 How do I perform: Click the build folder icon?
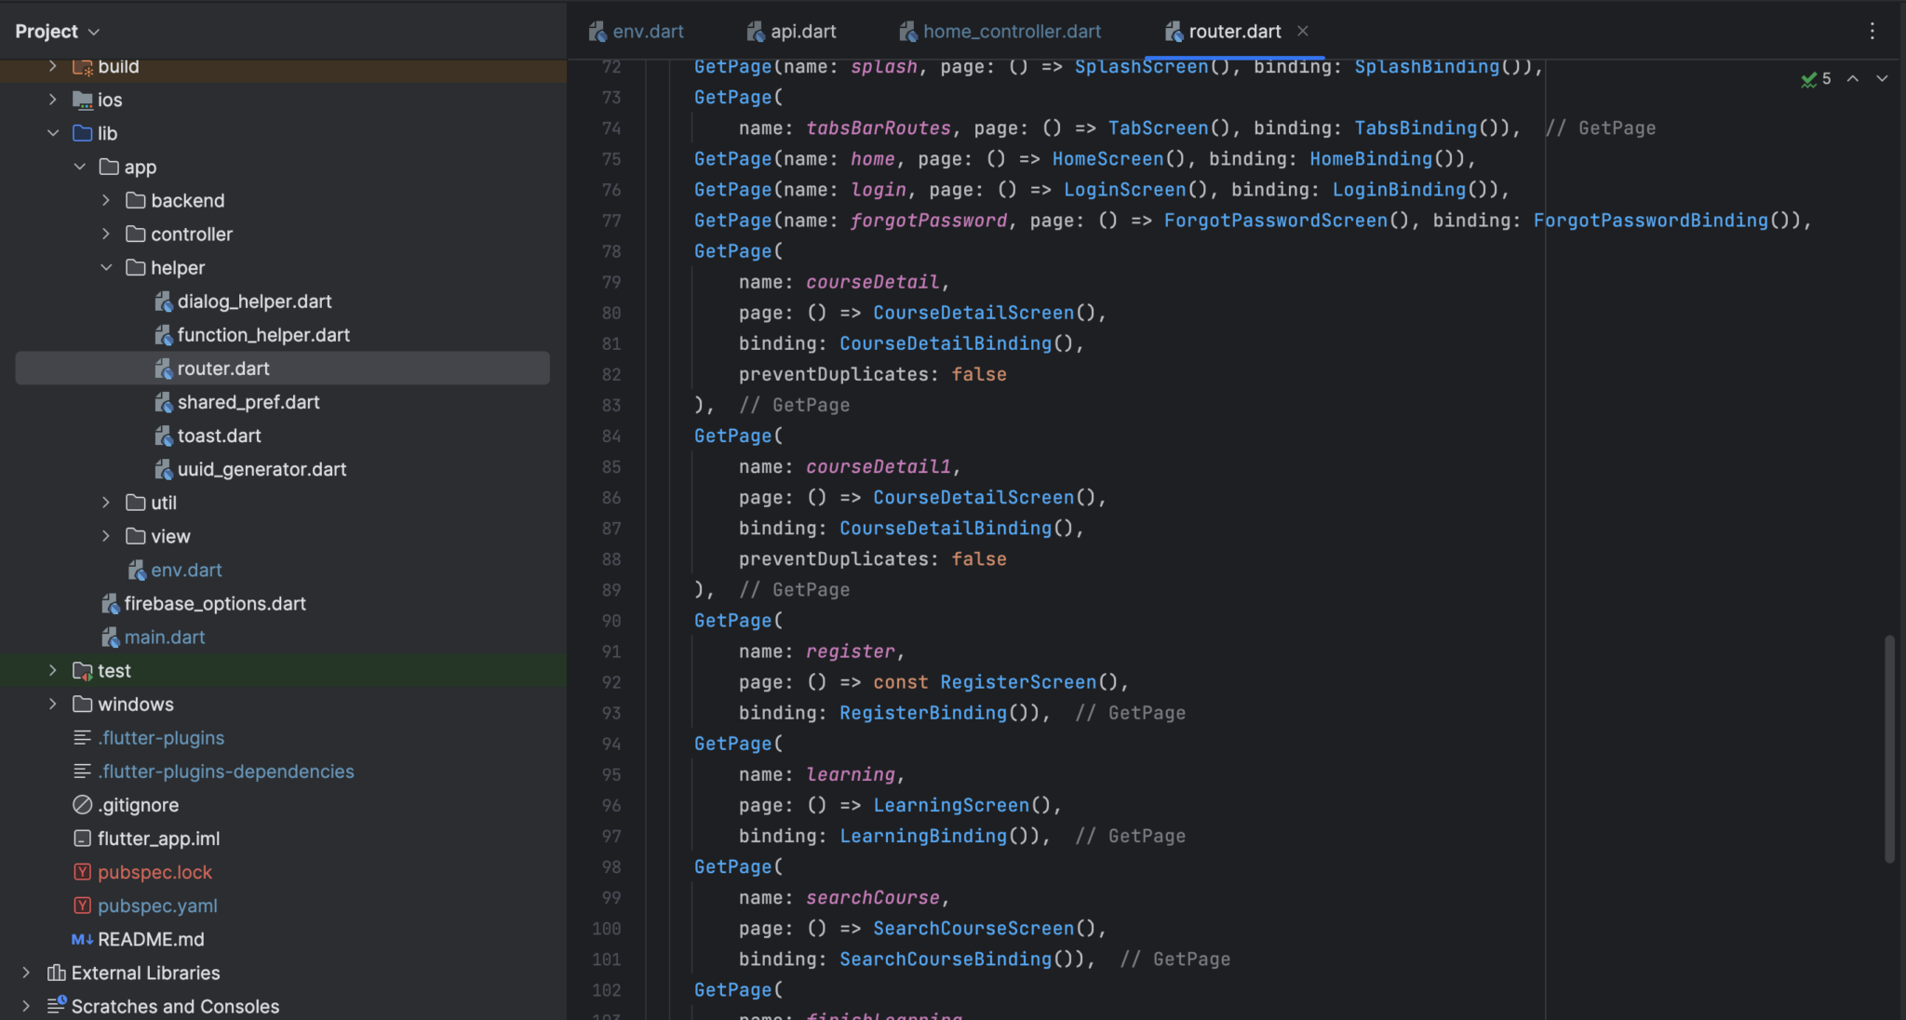pyautogui.click(x=83, y=67)
